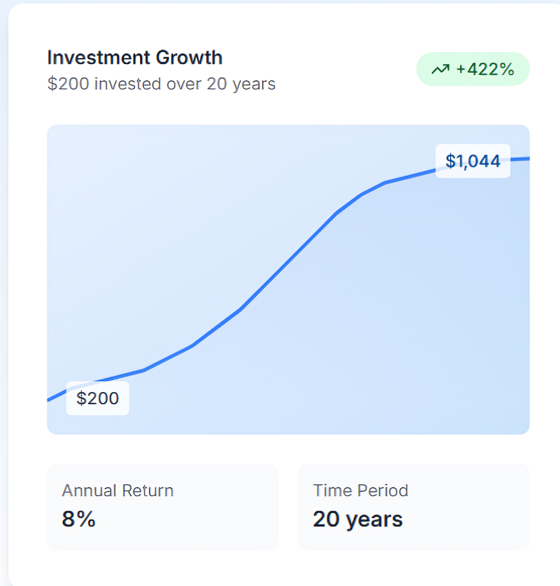
Task: Click the Annual Return label
Action: click(117, 491)
